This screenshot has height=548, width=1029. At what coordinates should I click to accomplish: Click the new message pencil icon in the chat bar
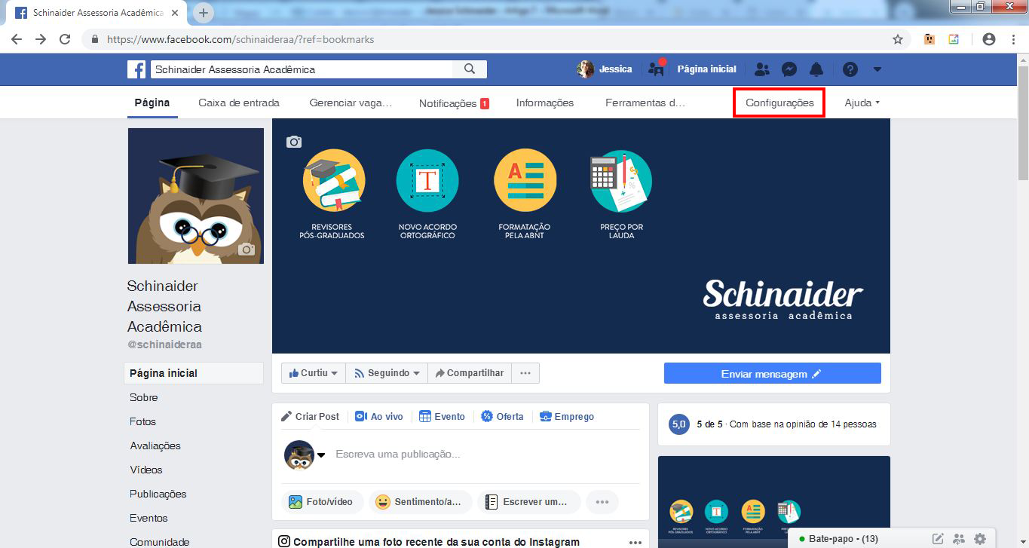click(938, 539)
